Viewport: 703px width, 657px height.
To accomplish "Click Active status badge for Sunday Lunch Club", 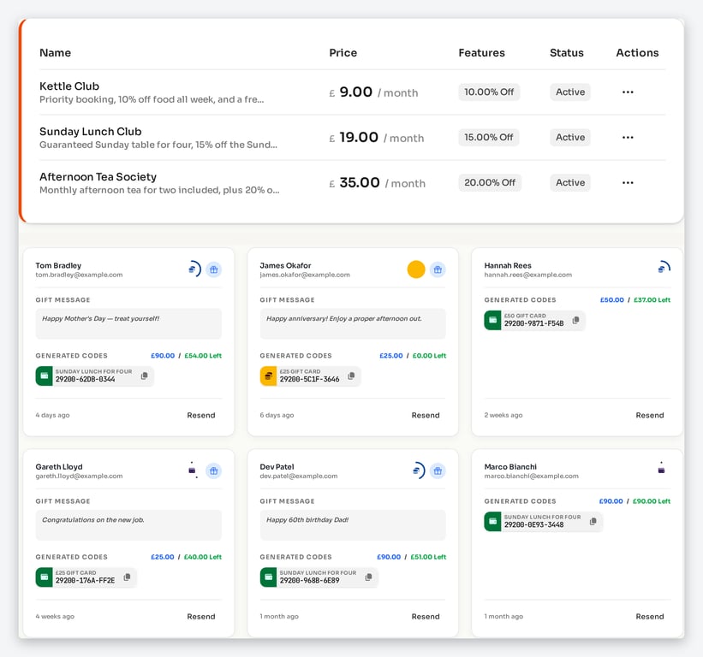I will (x=570, y=138).
